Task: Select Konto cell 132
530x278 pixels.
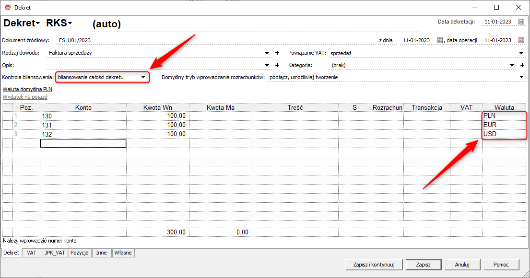Action: [x=83, y=134]
